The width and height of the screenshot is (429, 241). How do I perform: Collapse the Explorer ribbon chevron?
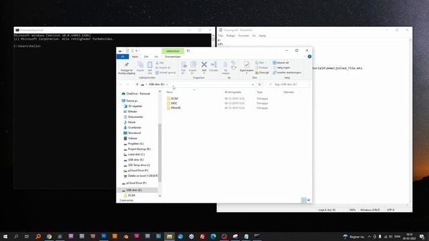(x=304, y=56)
